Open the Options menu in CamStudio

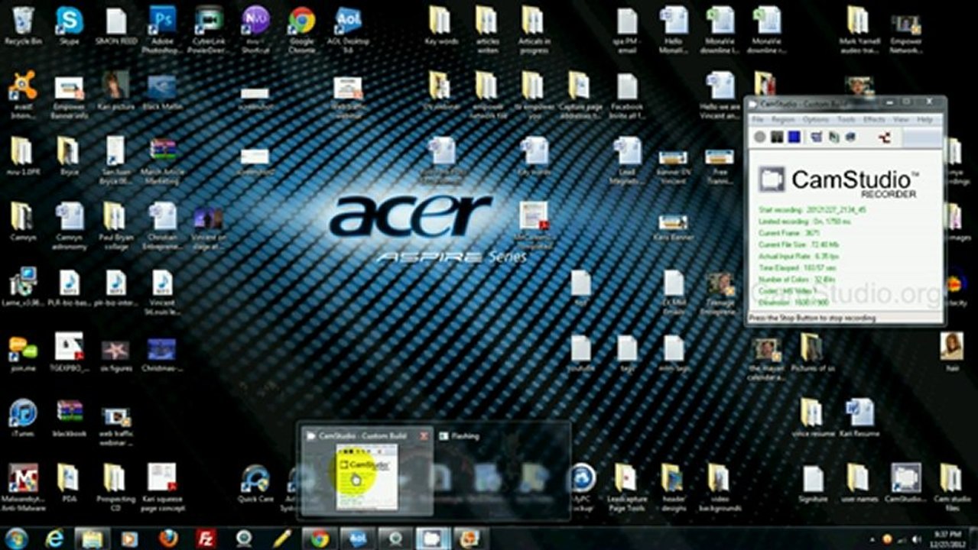click(x=816, y=120)
